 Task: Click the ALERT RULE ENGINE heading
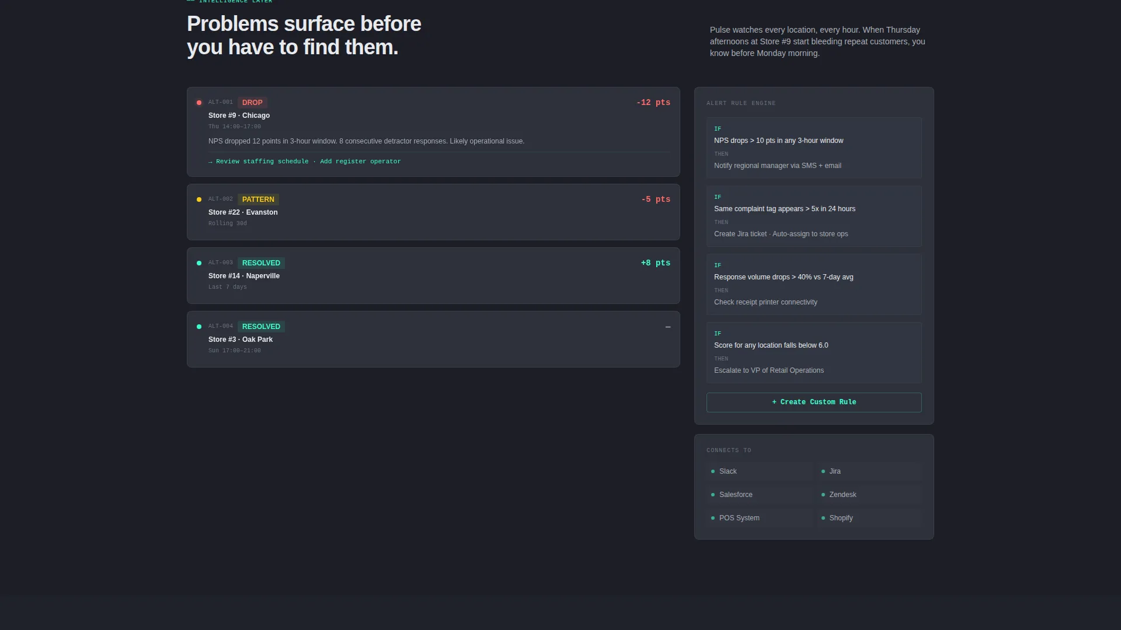741,103
